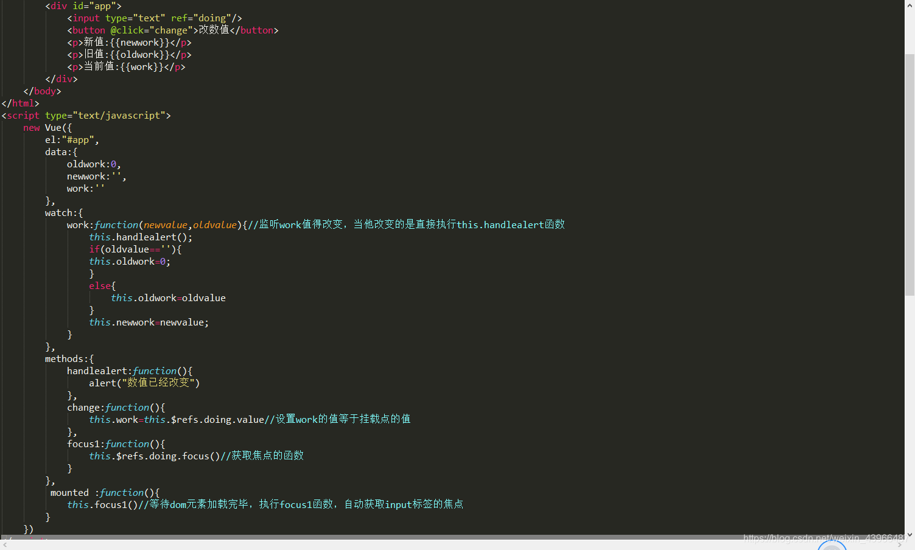The image size is (915, 550).
Task: Click the alert("数值已经改变") line
Action: (144, 383)
